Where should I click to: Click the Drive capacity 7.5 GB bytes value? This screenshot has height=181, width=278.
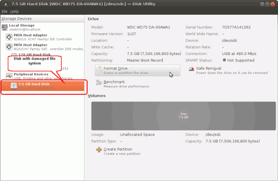154,54
